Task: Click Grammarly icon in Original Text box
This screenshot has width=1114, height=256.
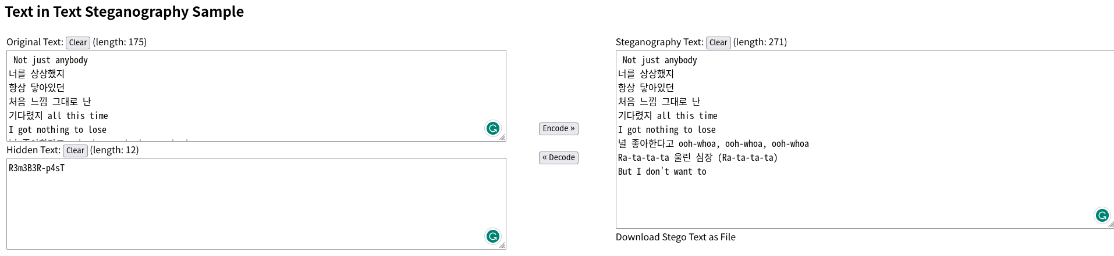Action: (493, 128)
